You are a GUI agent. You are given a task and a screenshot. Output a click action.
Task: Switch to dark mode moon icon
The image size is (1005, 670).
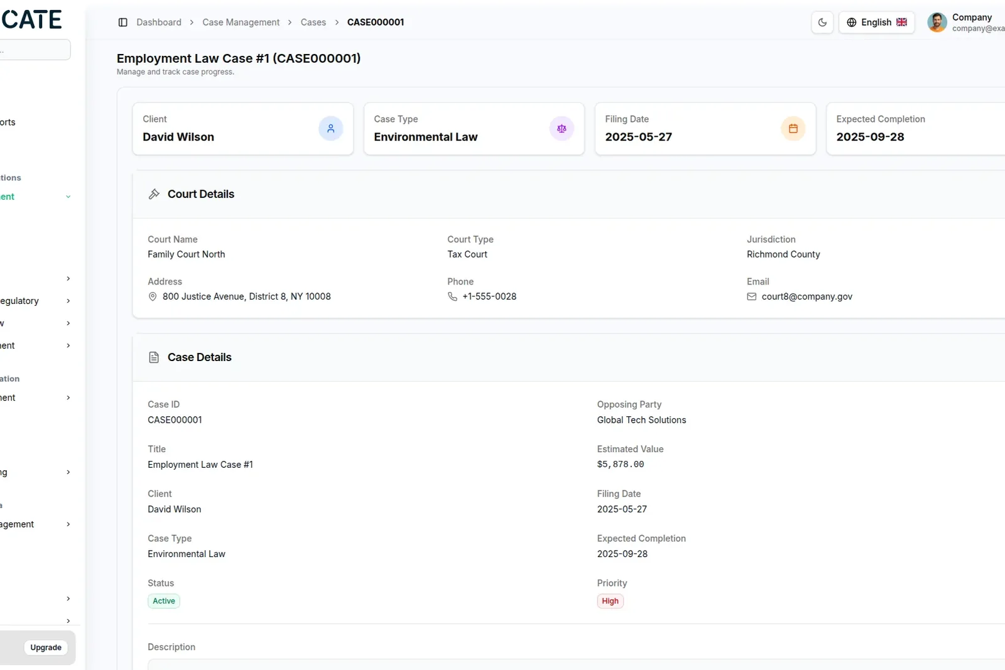pyautogui.click(x=822, y=23)
